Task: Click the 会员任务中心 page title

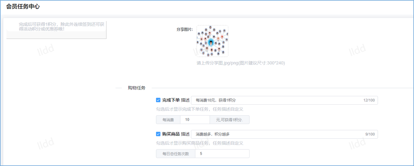Action: [x=23, y=6]
